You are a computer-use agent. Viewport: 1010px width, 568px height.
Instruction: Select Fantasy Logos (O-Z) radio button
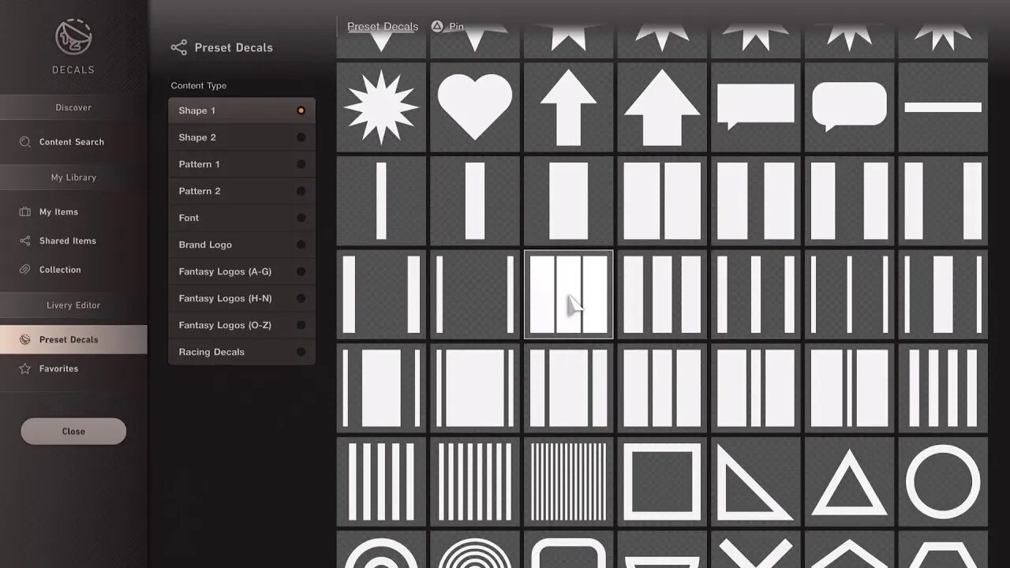click(301, 325)
